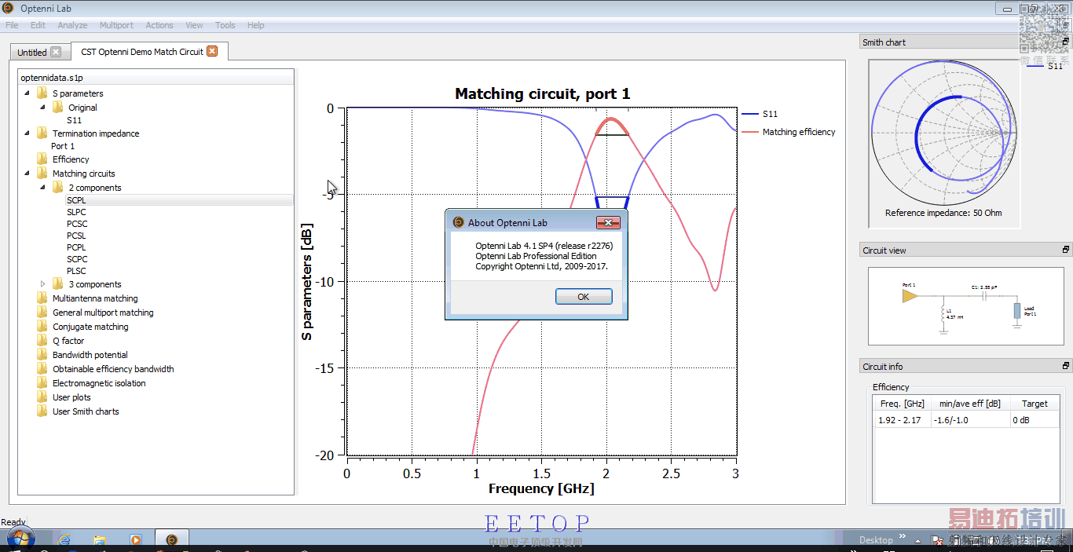Select the PCSL matching circuit
This screenshot has width=1073, height=552.
(x=76, y=236)
